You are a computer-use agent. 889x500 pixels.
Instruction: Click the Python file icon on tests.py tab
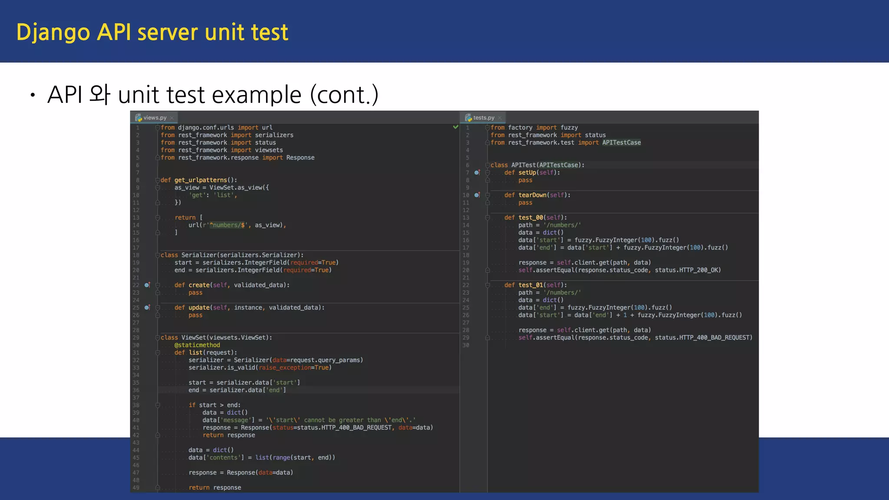click(x=468, y=118)
